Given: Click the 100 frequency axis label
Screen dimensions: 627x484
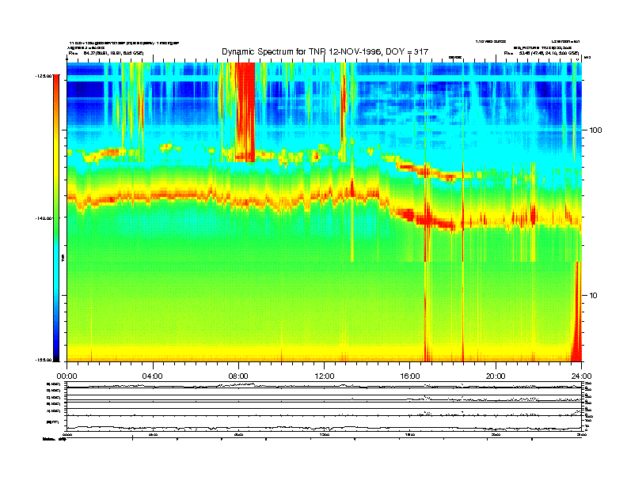Looking at the screenshot, I should pyautogui.click(x=595, y=130).
